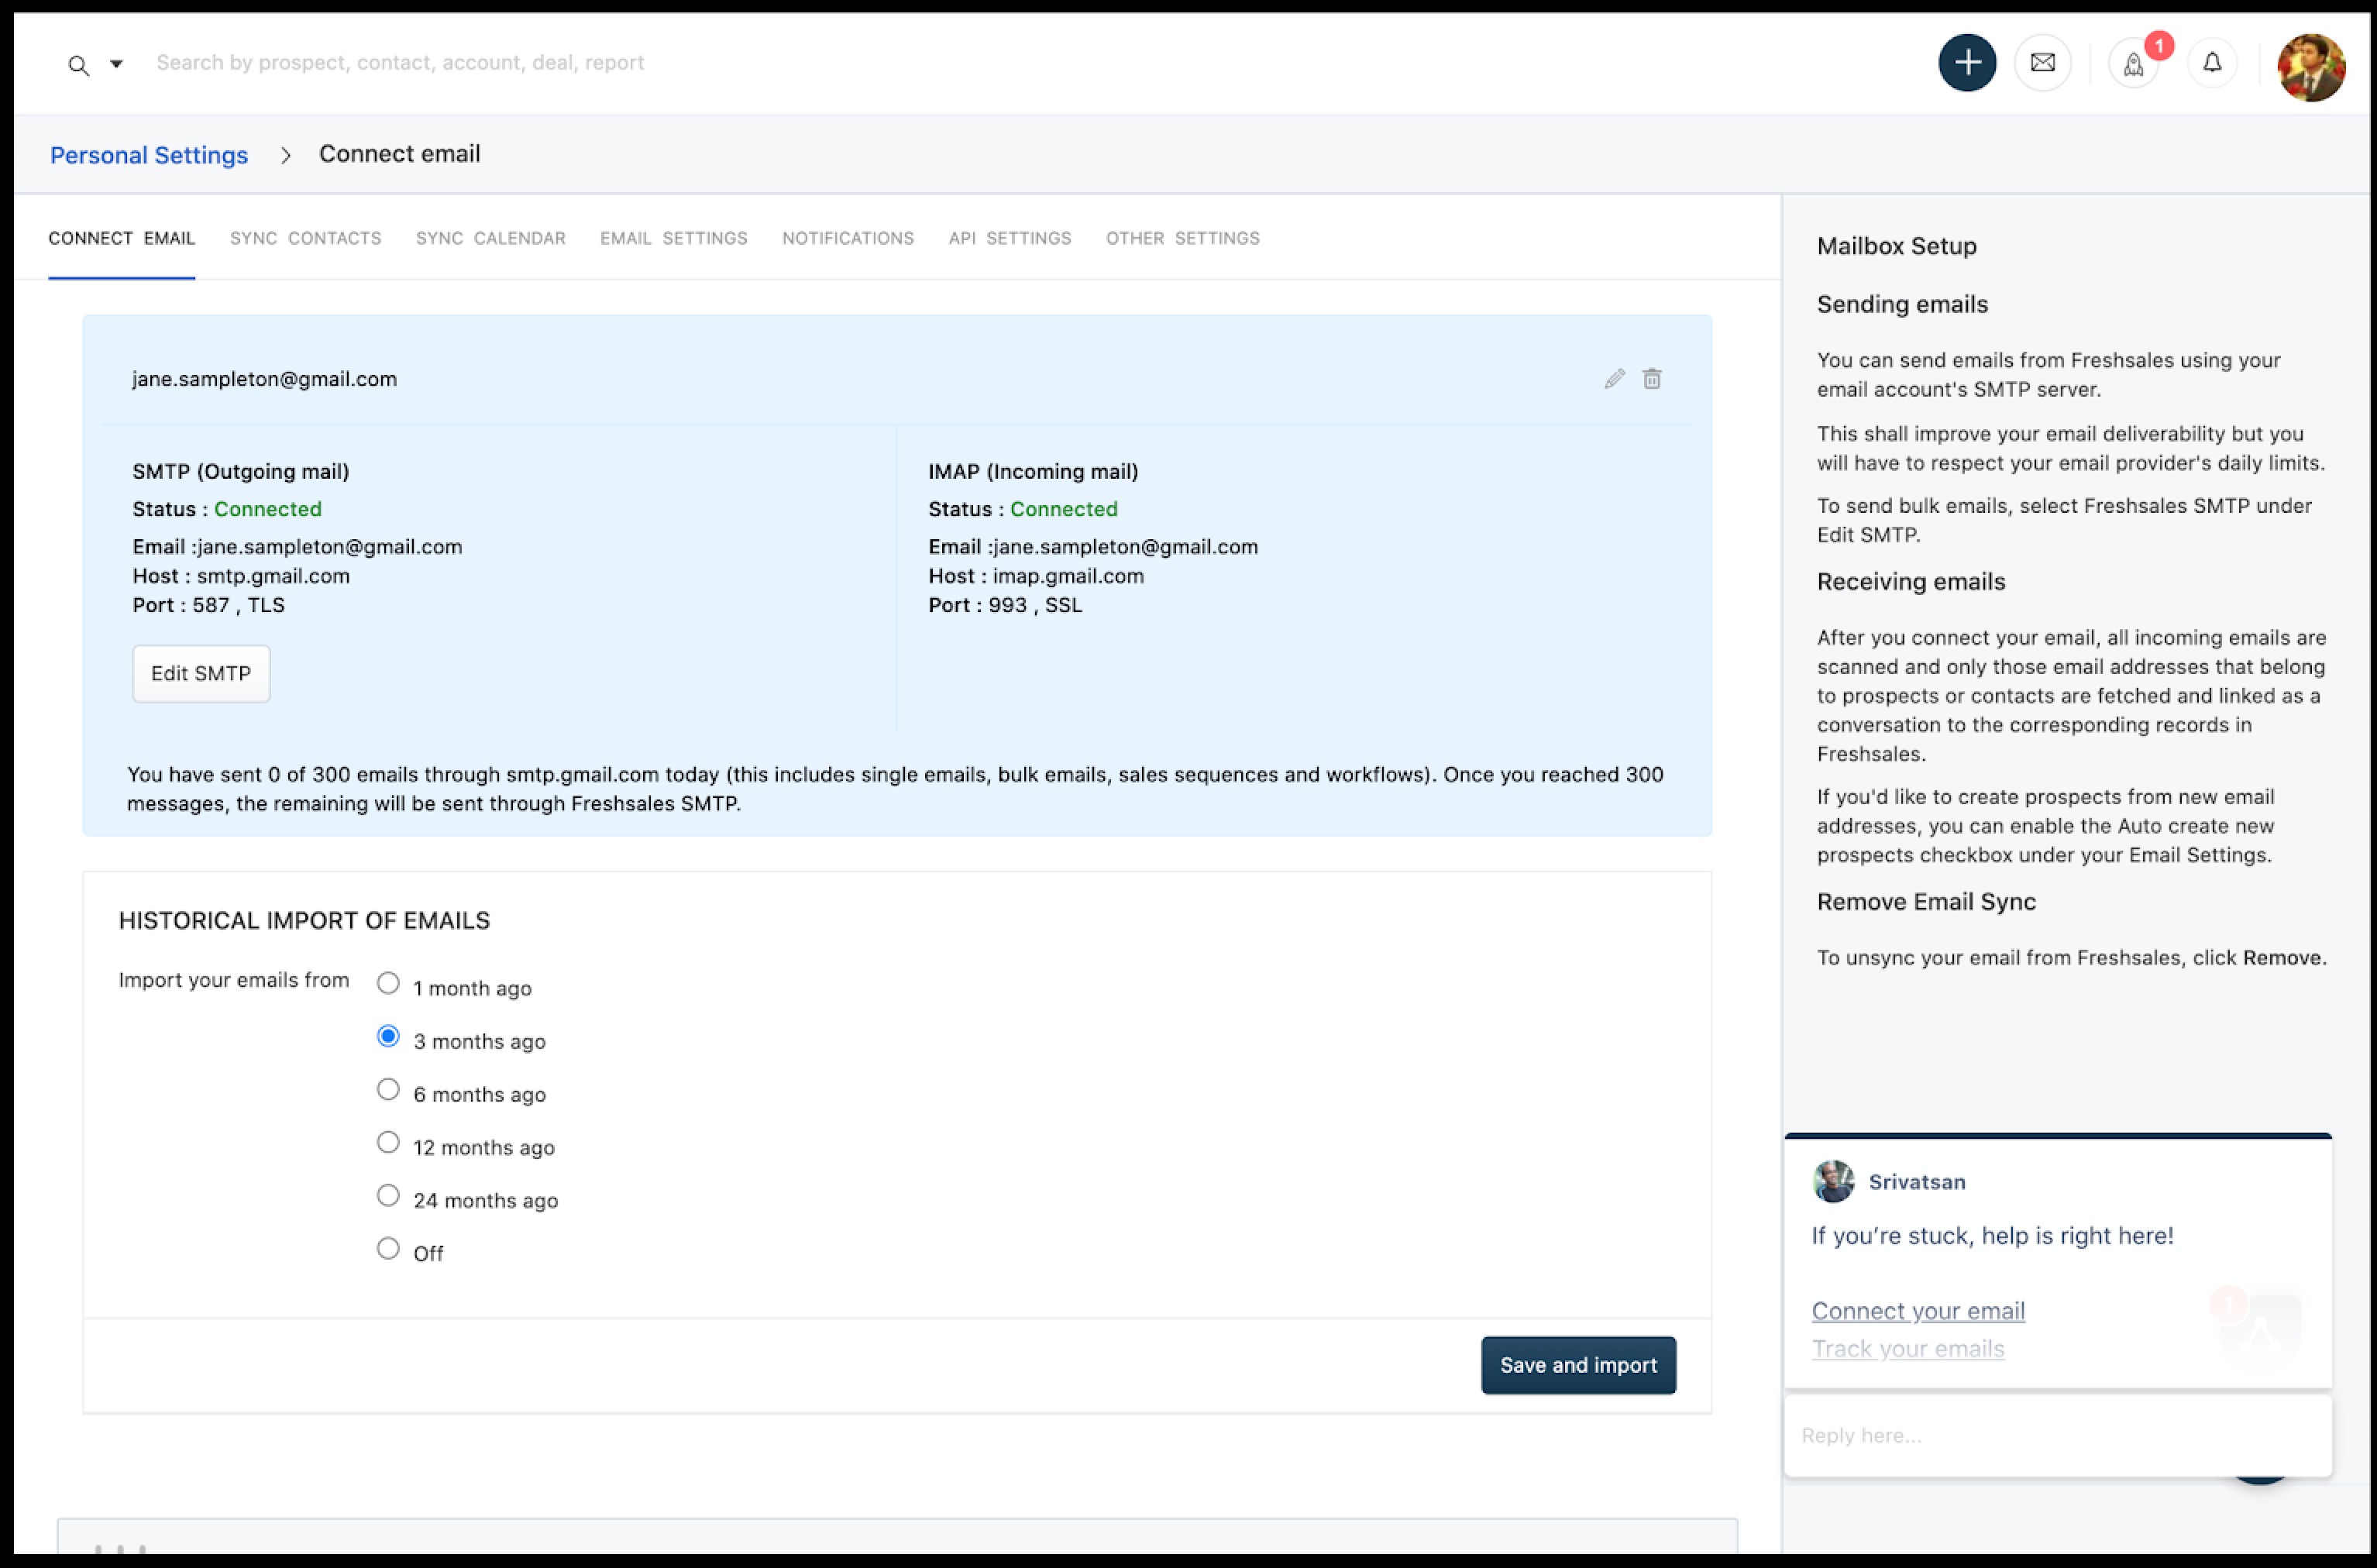The width and height of the screenshot is (2377, 1568).
Task: Click Host : smtp.gmail.com text
Action: point(241,576)
